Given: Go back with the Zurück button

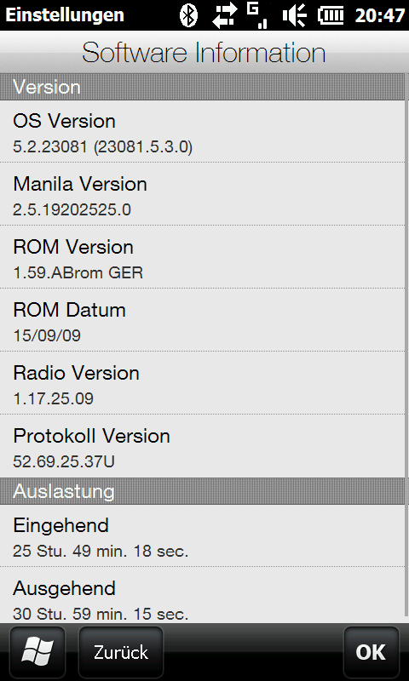Looking at the screenshot, I should point(121,652).
